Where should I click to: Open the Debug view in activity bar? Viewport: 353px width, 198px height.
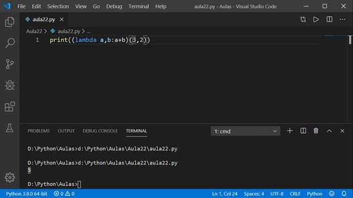point(10,85)
